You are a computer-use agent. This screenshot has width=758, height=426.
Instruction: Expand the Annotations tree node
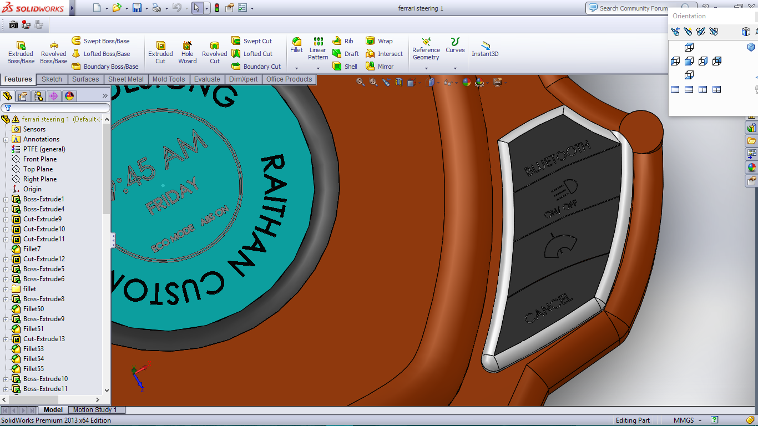click(x=6, y=139)
